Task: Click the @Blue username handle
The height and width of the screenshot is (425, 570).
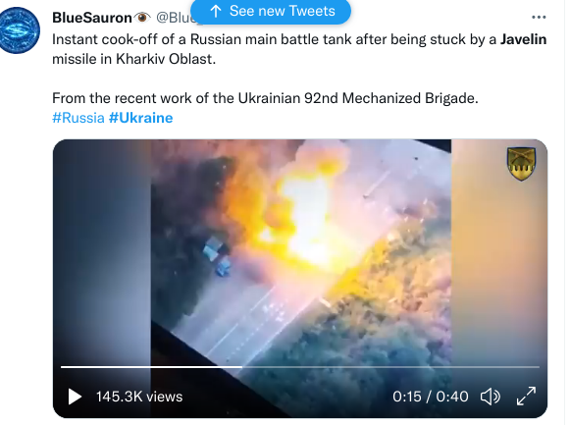Action: (174, 18)
